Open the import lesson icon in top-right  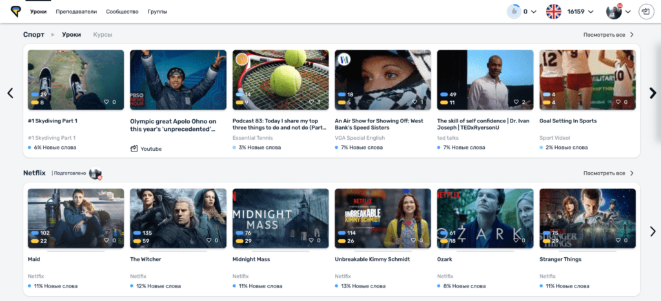tap(645, 12)
